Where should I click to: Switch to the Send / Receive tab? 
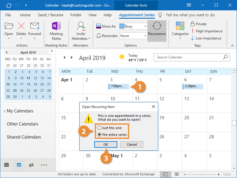[50, 15]
